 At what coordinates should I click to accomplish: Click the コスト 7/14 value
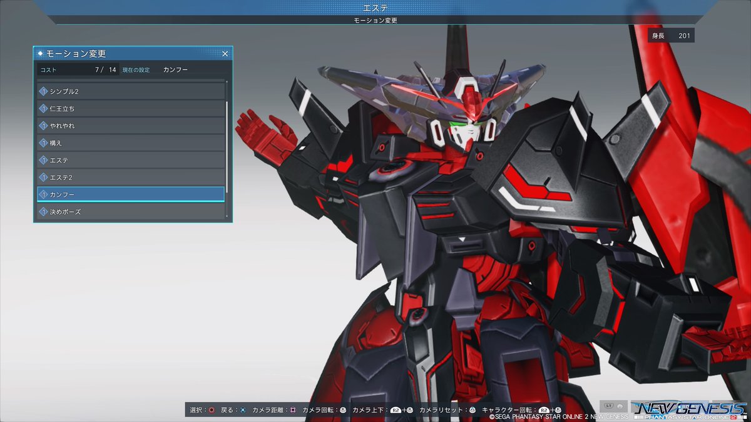105,69
